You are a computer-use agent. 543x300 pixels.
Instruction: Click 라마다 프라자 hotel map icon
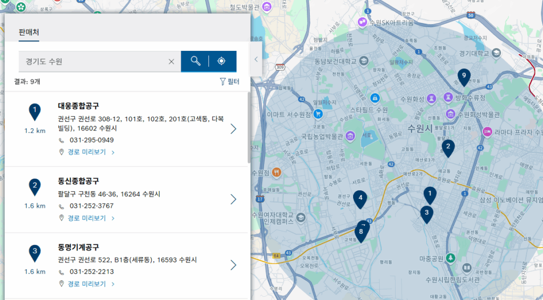(488, 132)
